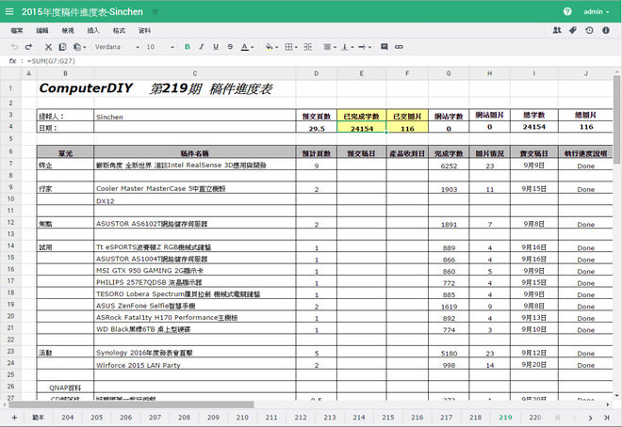Open the 檢視 (View) menu

point(68,30)
